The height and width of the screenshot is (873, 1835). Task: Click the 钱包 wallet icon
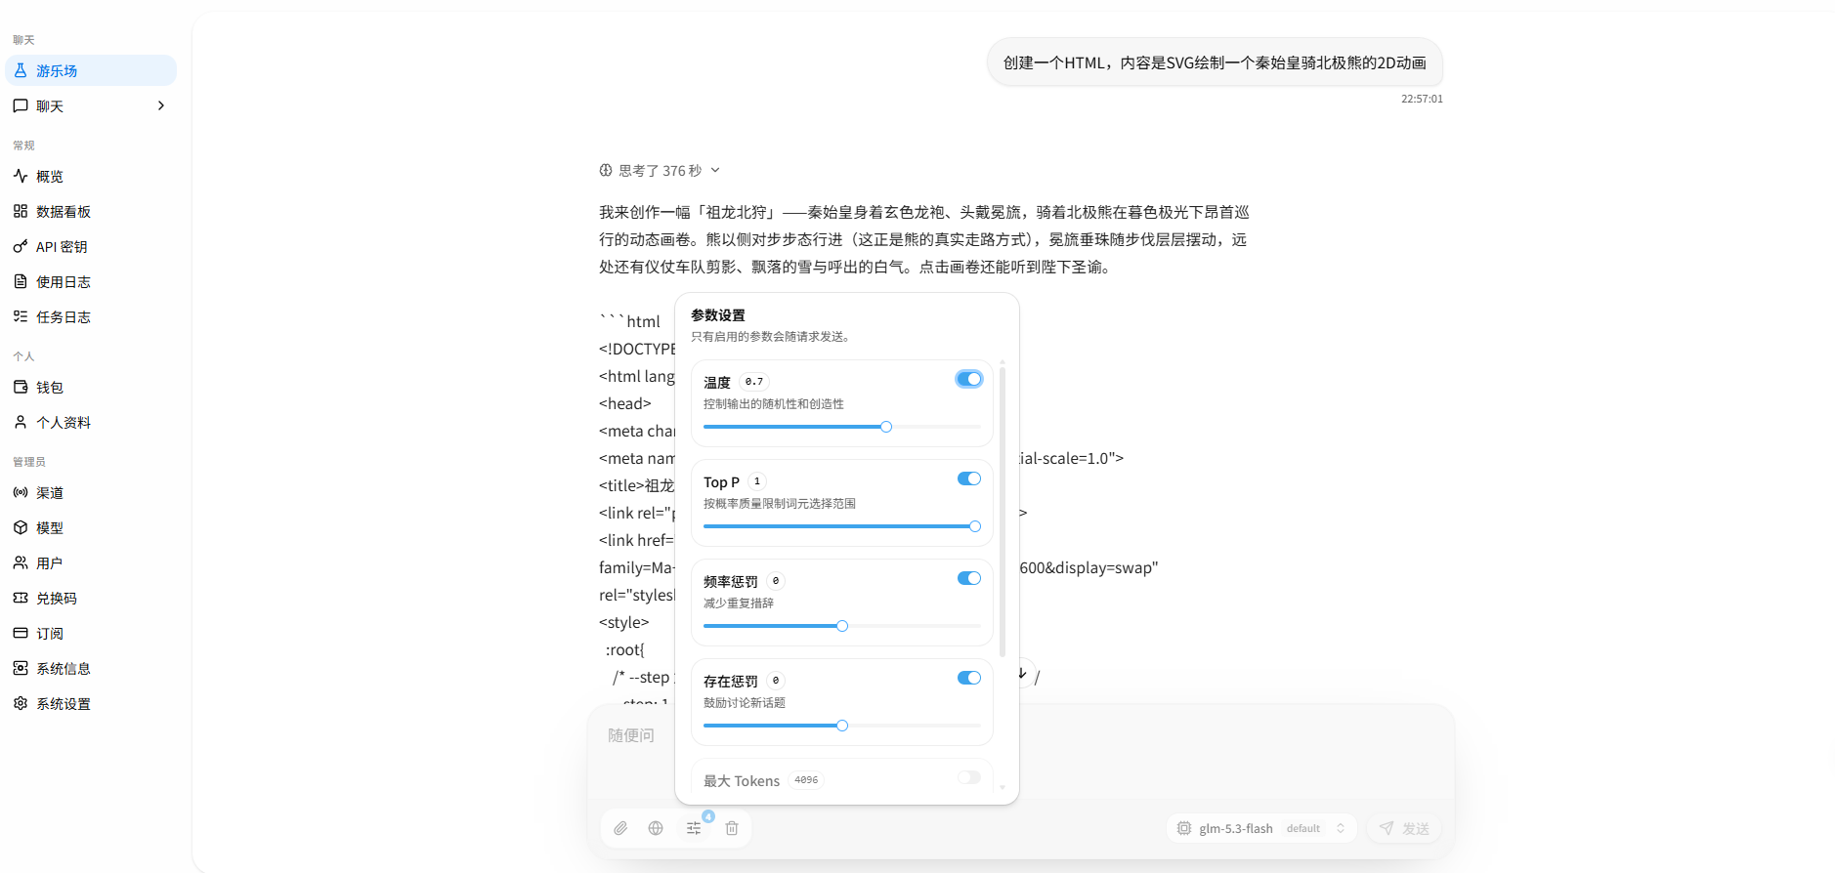coord(21,387)
